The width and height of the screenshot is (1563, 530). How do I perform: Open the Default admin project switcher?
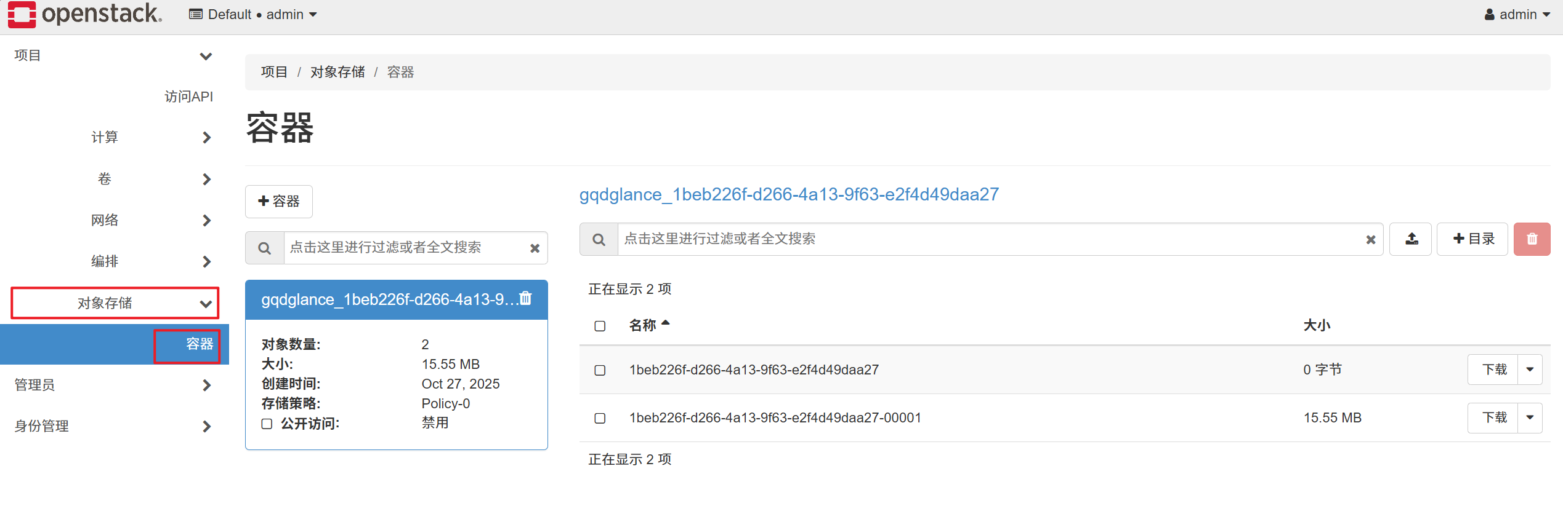pyautogui.click(x=253, y=14)
